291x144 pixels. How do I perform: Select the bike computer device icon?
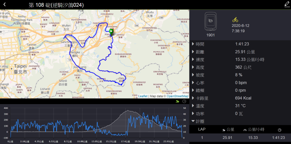(x=211, y=21)
